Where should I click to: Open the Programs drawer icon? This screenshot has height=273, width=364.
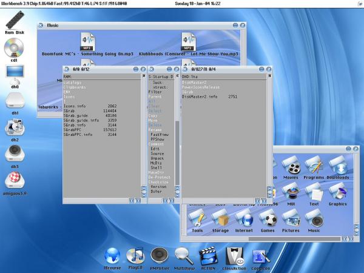[314, 166]
